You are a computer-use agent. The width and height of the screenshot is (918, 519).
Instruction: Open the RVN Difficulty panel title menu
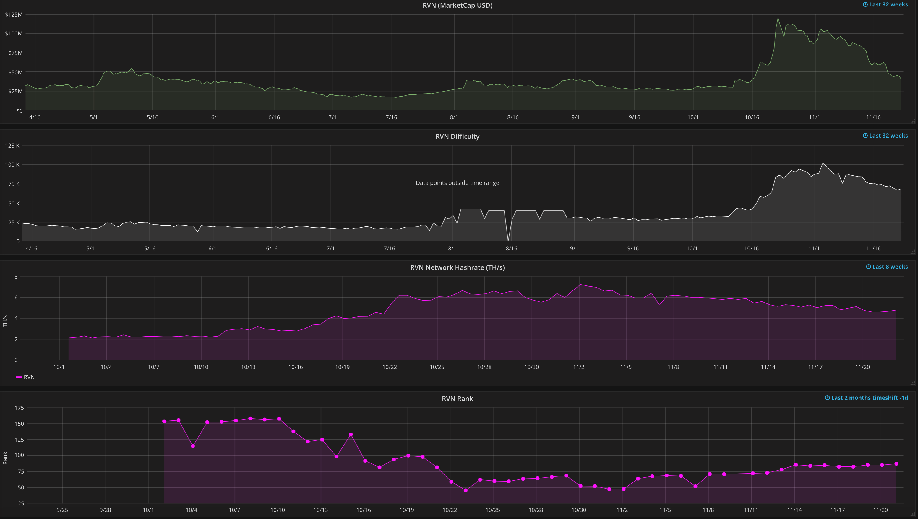pyautogui.click(x=457, y=136)
